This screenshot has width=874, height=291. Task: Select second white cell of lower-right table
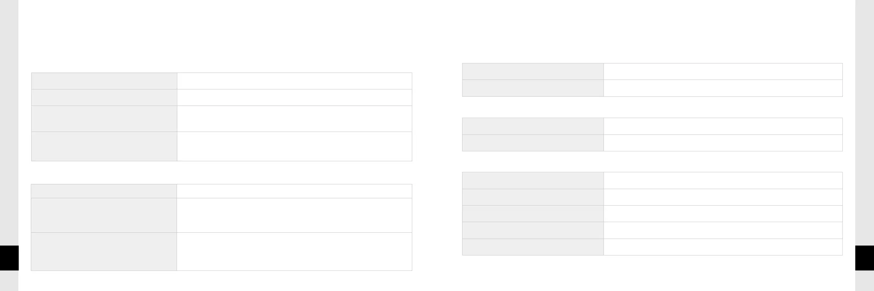pyautogui.click(x=723, y=197)
